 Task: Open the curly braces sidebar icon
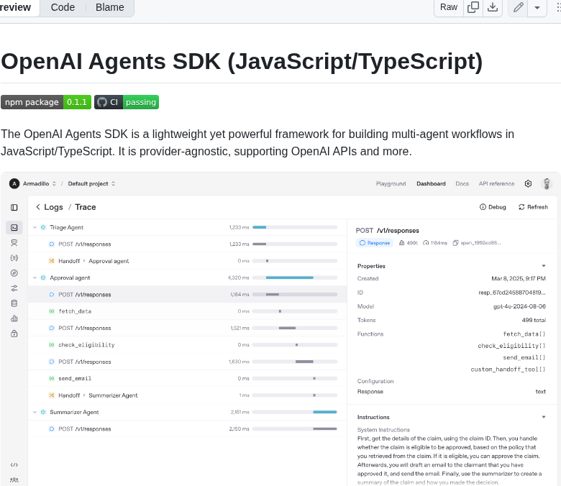[14, 258]
